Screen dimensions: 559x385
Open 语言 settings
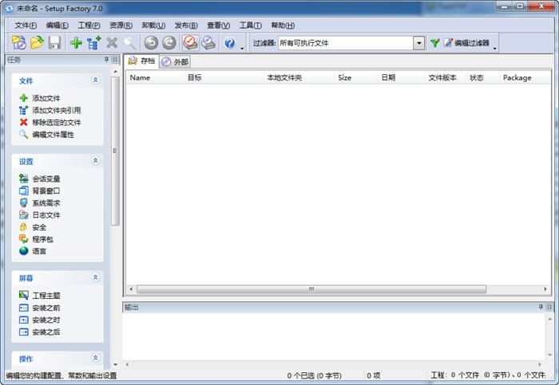coord(33,251)
